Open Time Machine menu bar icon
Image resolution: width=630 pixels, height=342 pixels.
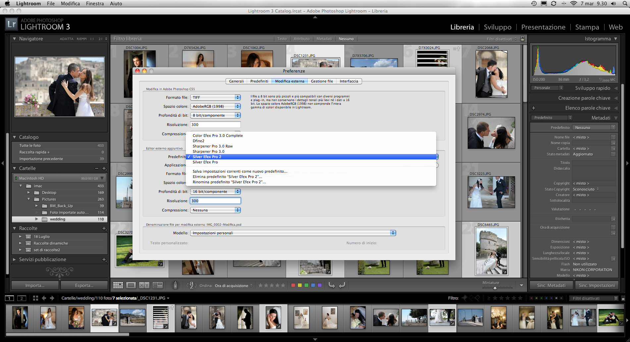click(x=534, y=4)
